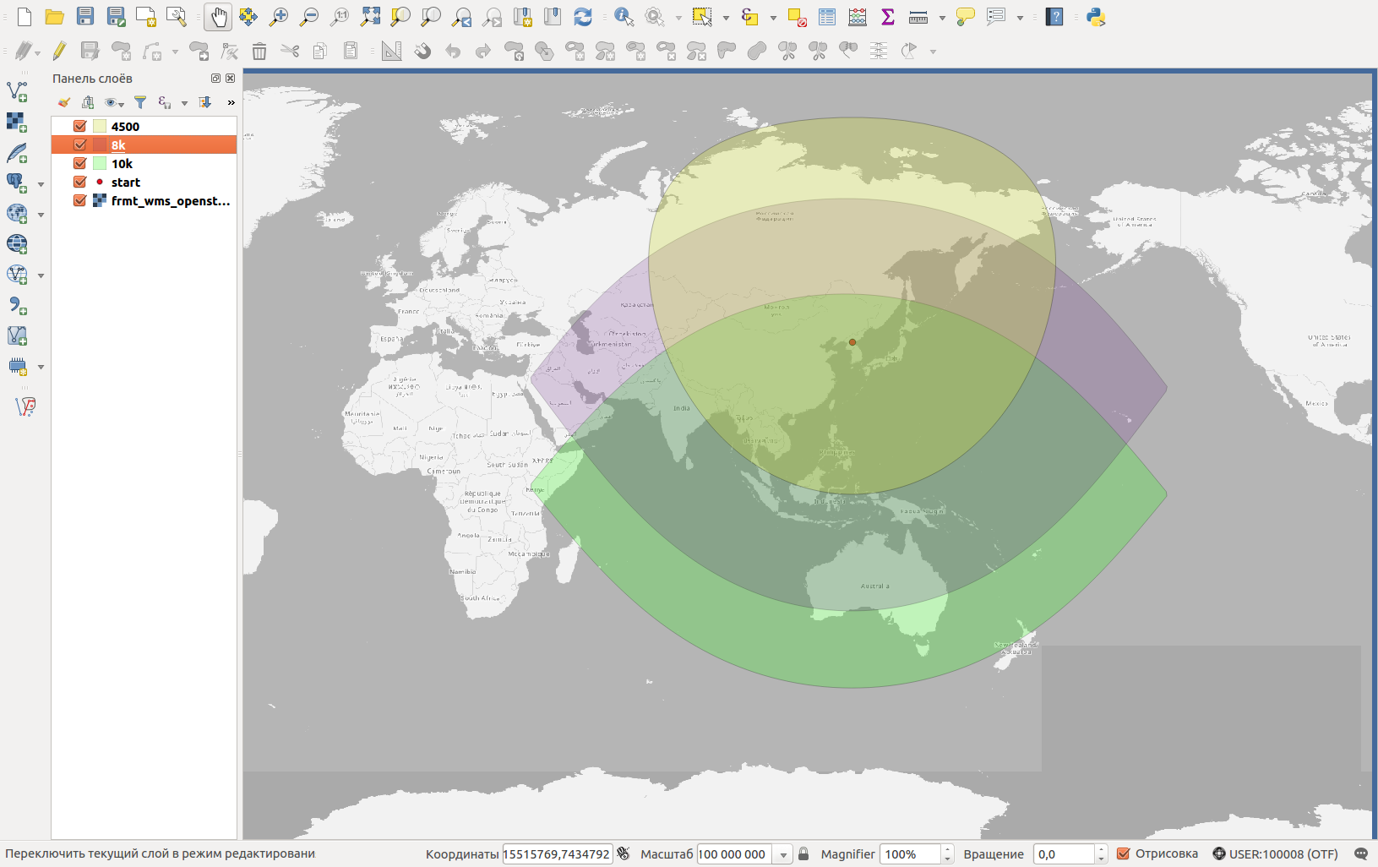Hide the frmt_wms_openstreetmap base layer
The image size is (1378, 867).
(x=80, y=200)
